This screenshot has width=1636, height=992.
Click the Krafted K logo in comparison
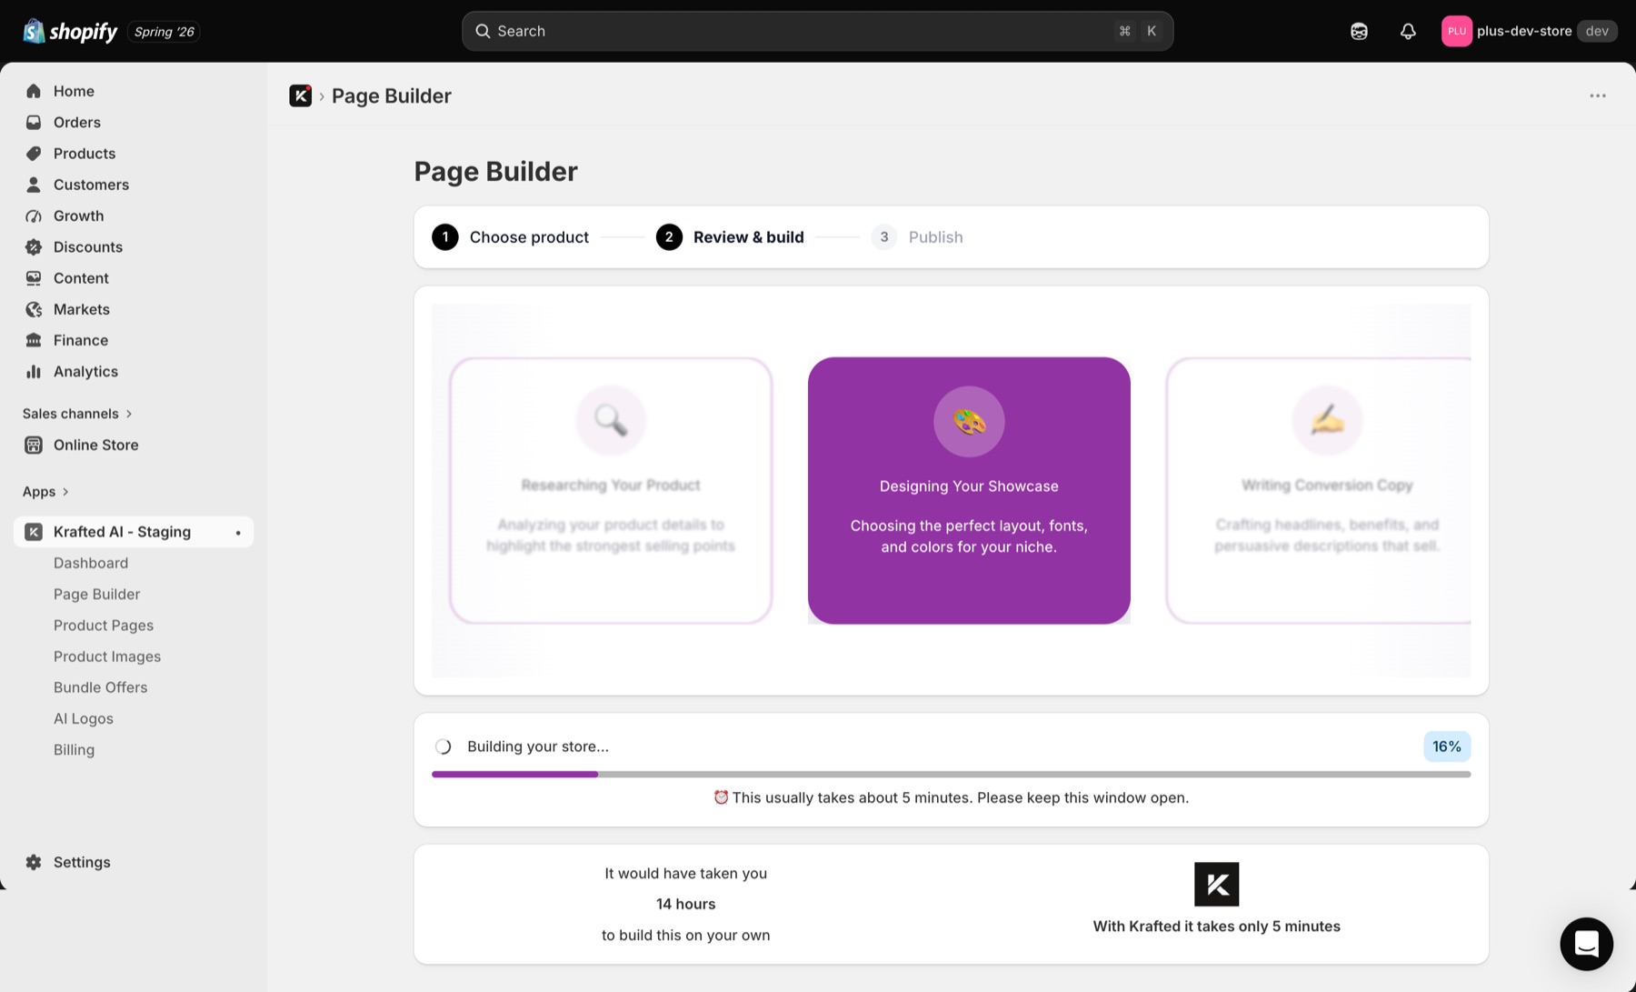[x=1216, y=884]
